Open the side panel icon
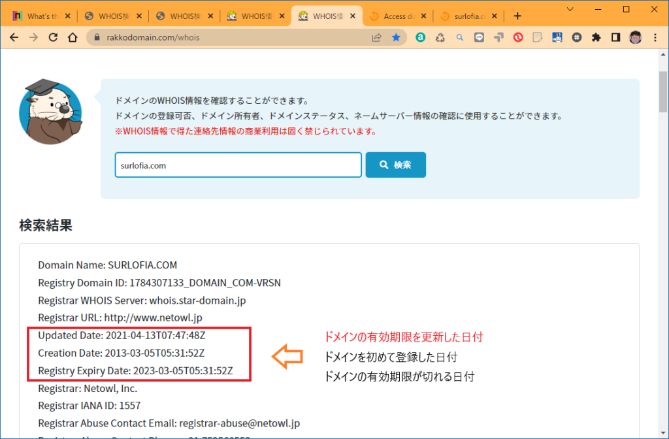Screen dimensions: 669x439 615,37
